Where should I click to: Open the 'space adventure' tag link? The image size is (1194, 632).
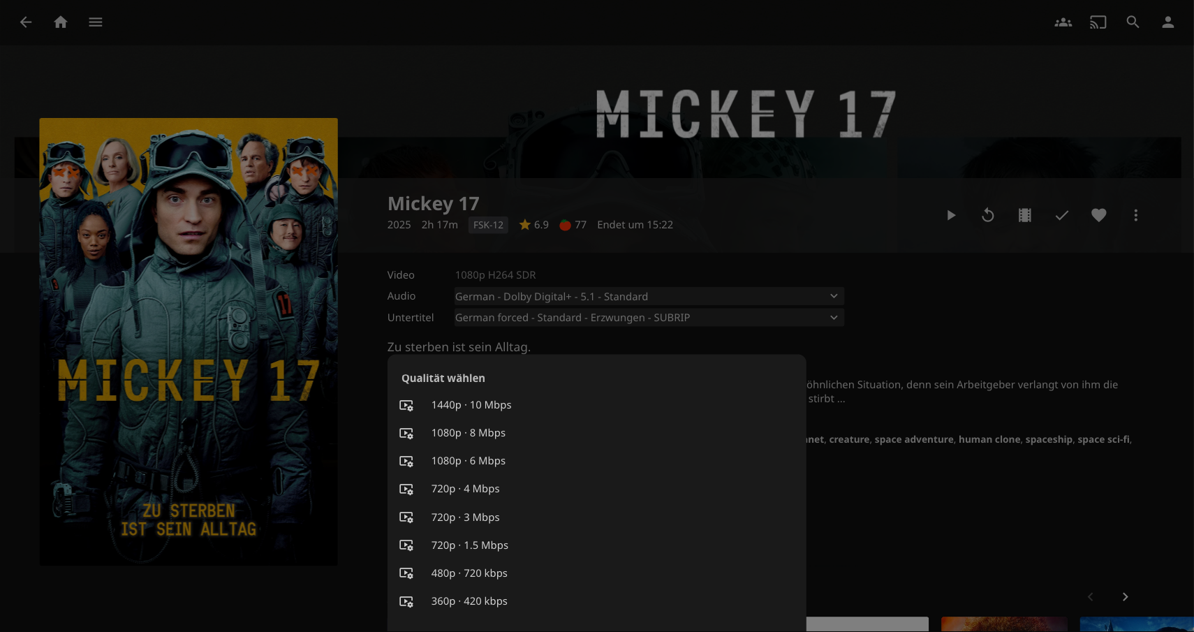pos(914,439)
